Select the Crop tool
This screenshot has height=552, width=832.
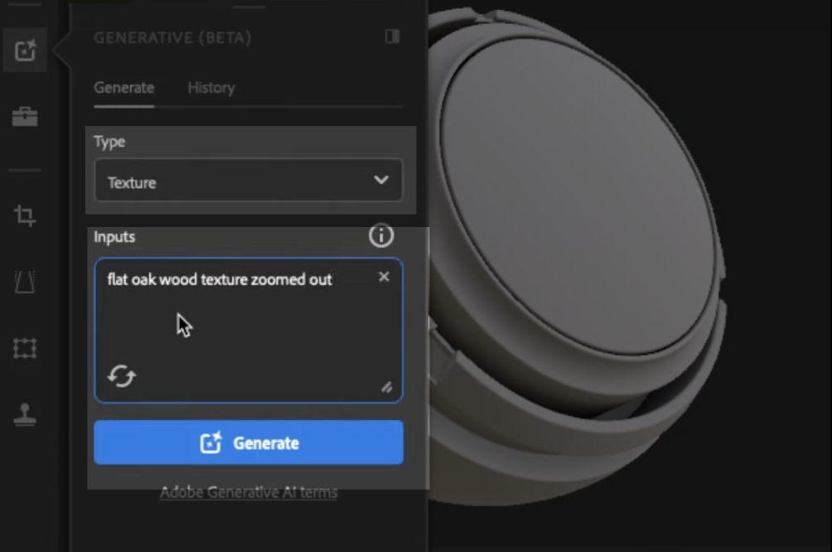[25, 216]
